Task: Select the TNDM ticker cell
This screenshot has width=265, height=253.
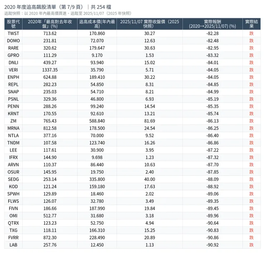Action: point(13,143)
